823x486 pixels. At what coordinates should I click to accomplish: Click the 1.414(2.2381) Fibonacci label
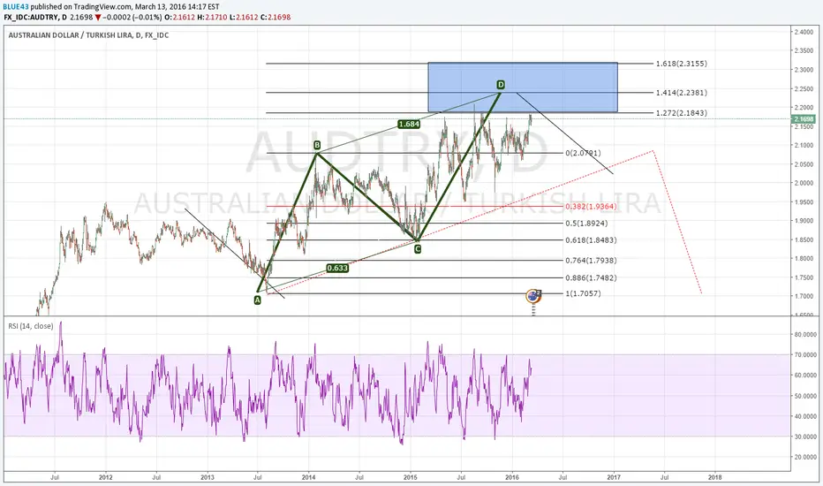682,93
